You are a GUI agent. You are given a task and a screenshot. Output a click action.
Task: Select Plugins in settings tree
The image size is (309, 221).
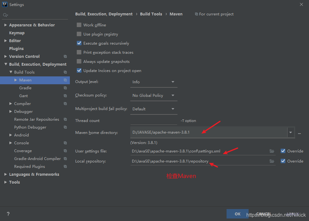click(x=16, y=49)
